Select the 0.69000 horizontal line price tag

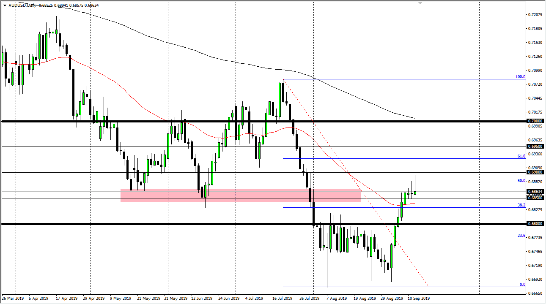tap(535, 172)
